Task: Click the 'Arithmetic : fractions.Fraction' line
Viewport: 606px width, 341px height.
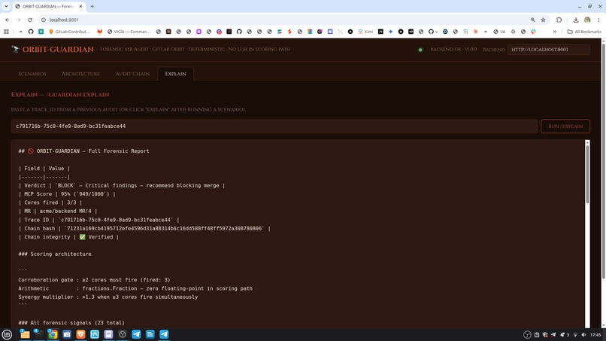Action: pyautogui.click(x=135, y=288)
